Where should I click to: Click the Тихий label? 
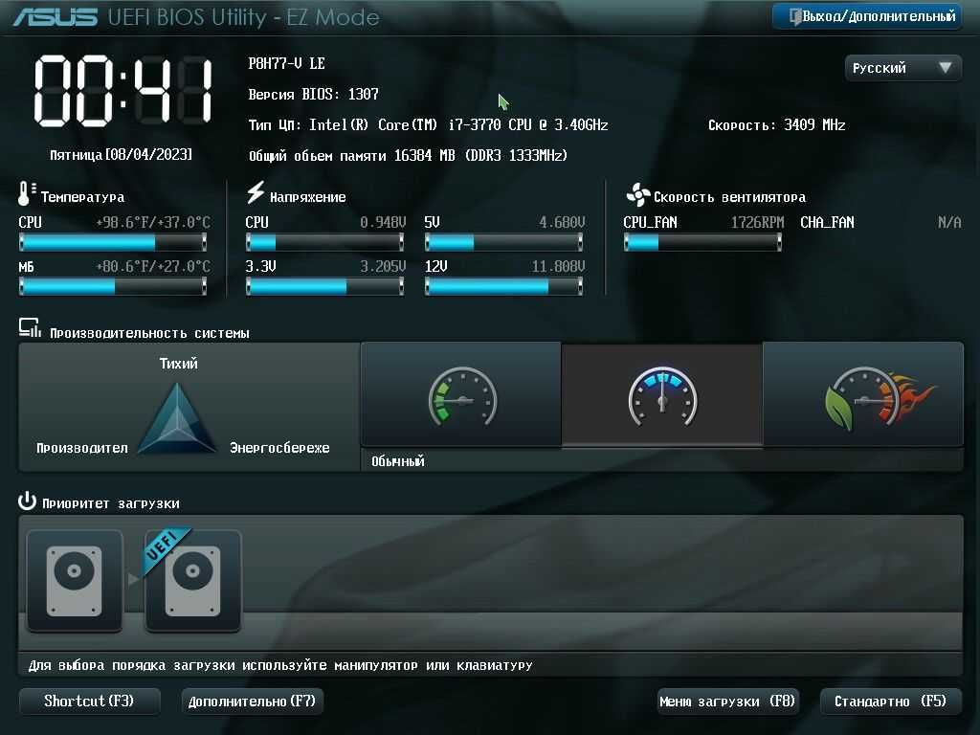pos(178,363)
